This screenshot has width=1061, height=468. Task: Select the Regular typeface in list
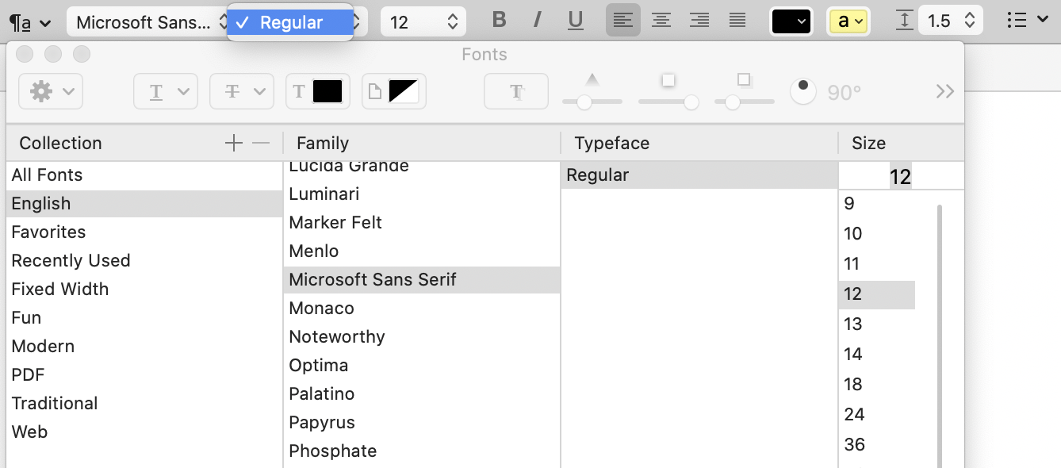(699, 175)
